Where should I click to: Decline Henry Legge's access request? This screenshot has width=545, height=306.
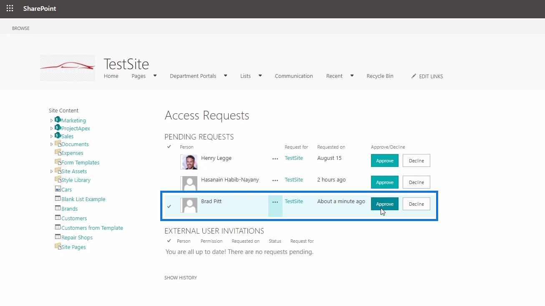pyautogui.click(x=416, y=161)
